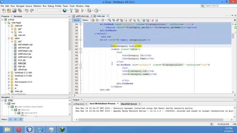Click the Previous Bookmark editor icon
Viewport: 237px width, 133px height.
(x=131, y=20)
